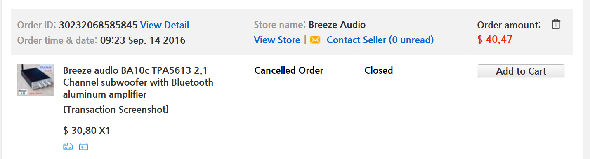Click order ID number 30232068585845
Image resolution: width=590 pixels, height=159 pixels.
click(98, 25)
